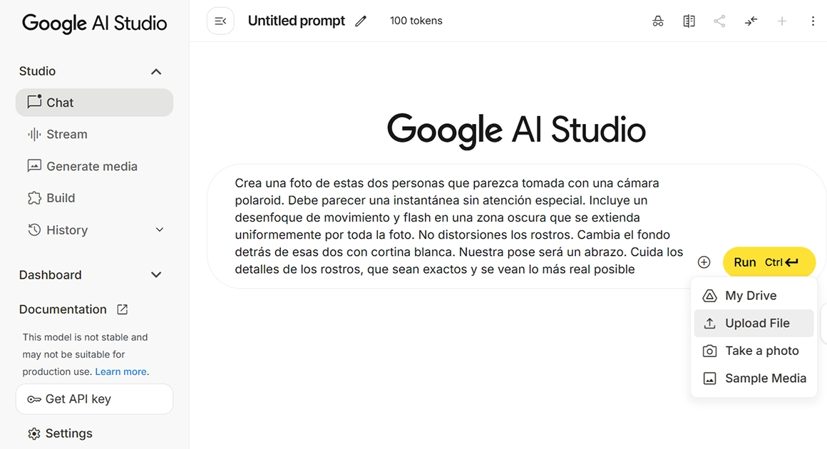Open Generate media in sidebar
The image size is (827, 449).
point(94,167)
